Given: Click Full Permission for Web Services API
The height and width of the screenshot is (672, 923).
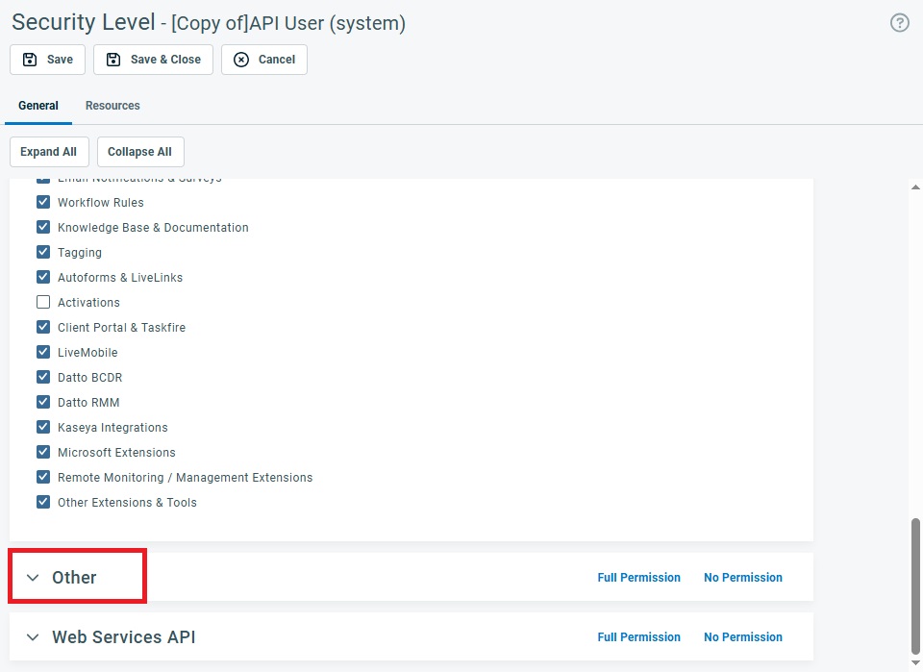Looking at the screenshot, I should click(638, 637).
